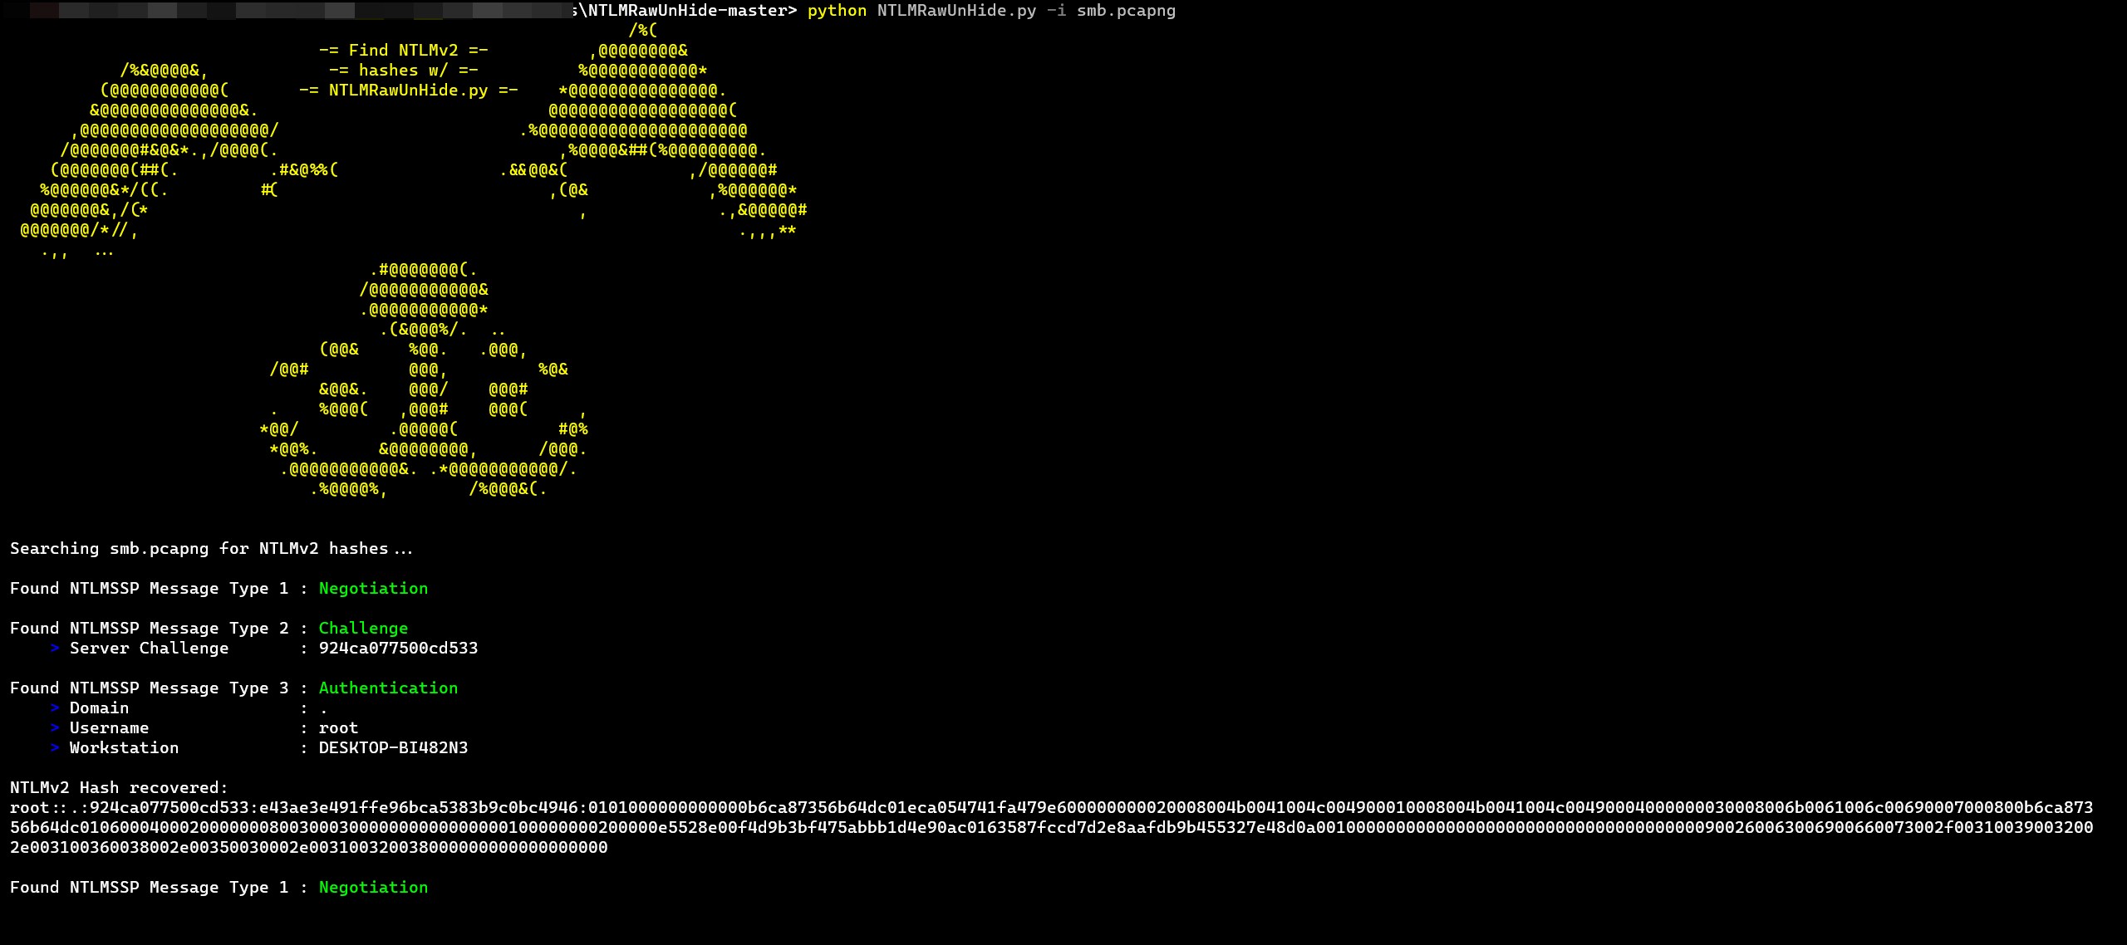
Task: Click the first green 'Negotiation' text
Action: [x=373, y=589]
